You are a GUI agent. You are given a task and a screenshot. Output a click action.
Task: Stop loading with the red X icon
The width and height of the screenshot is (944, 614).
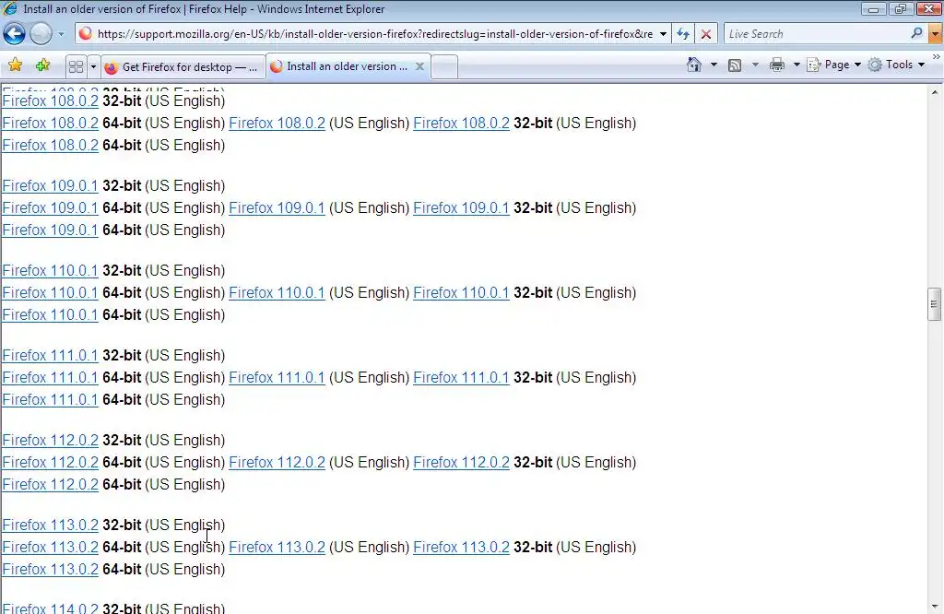(706, 34)
